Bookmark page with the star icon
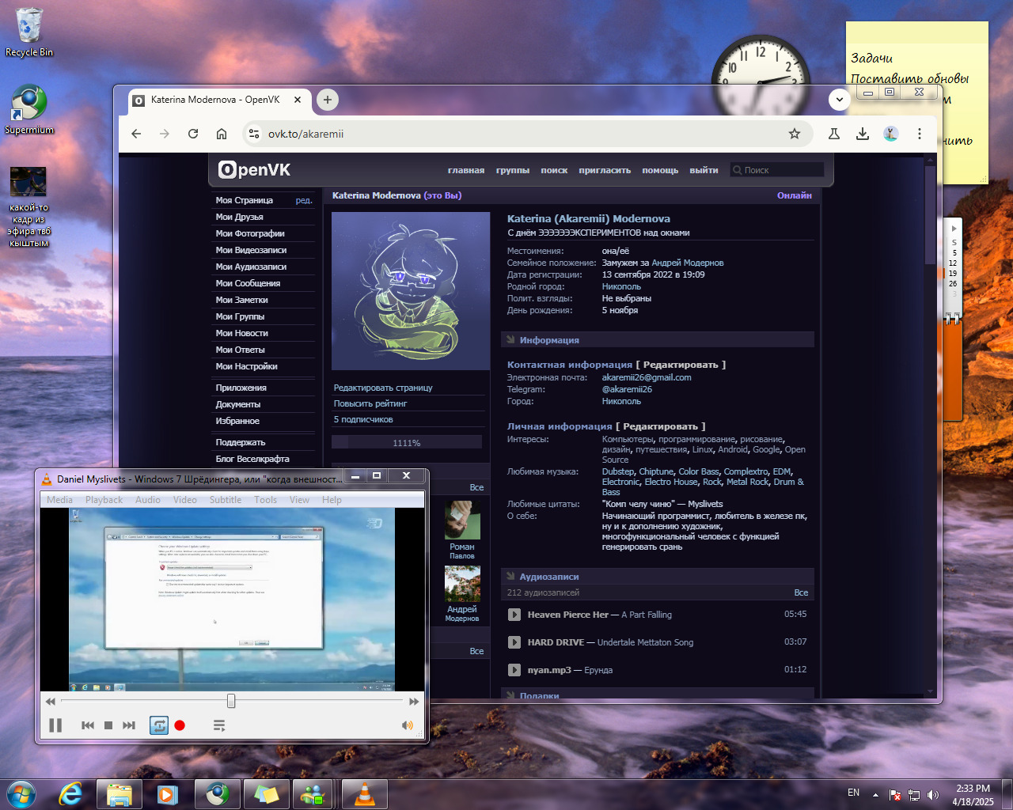 pyautogui.click(x=795, y=134)
